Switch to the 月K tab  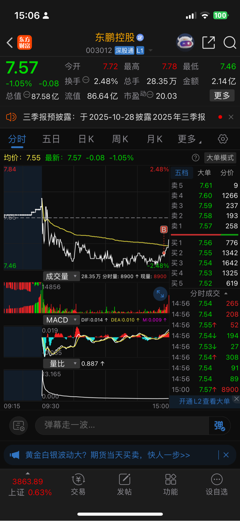point(154,139)
